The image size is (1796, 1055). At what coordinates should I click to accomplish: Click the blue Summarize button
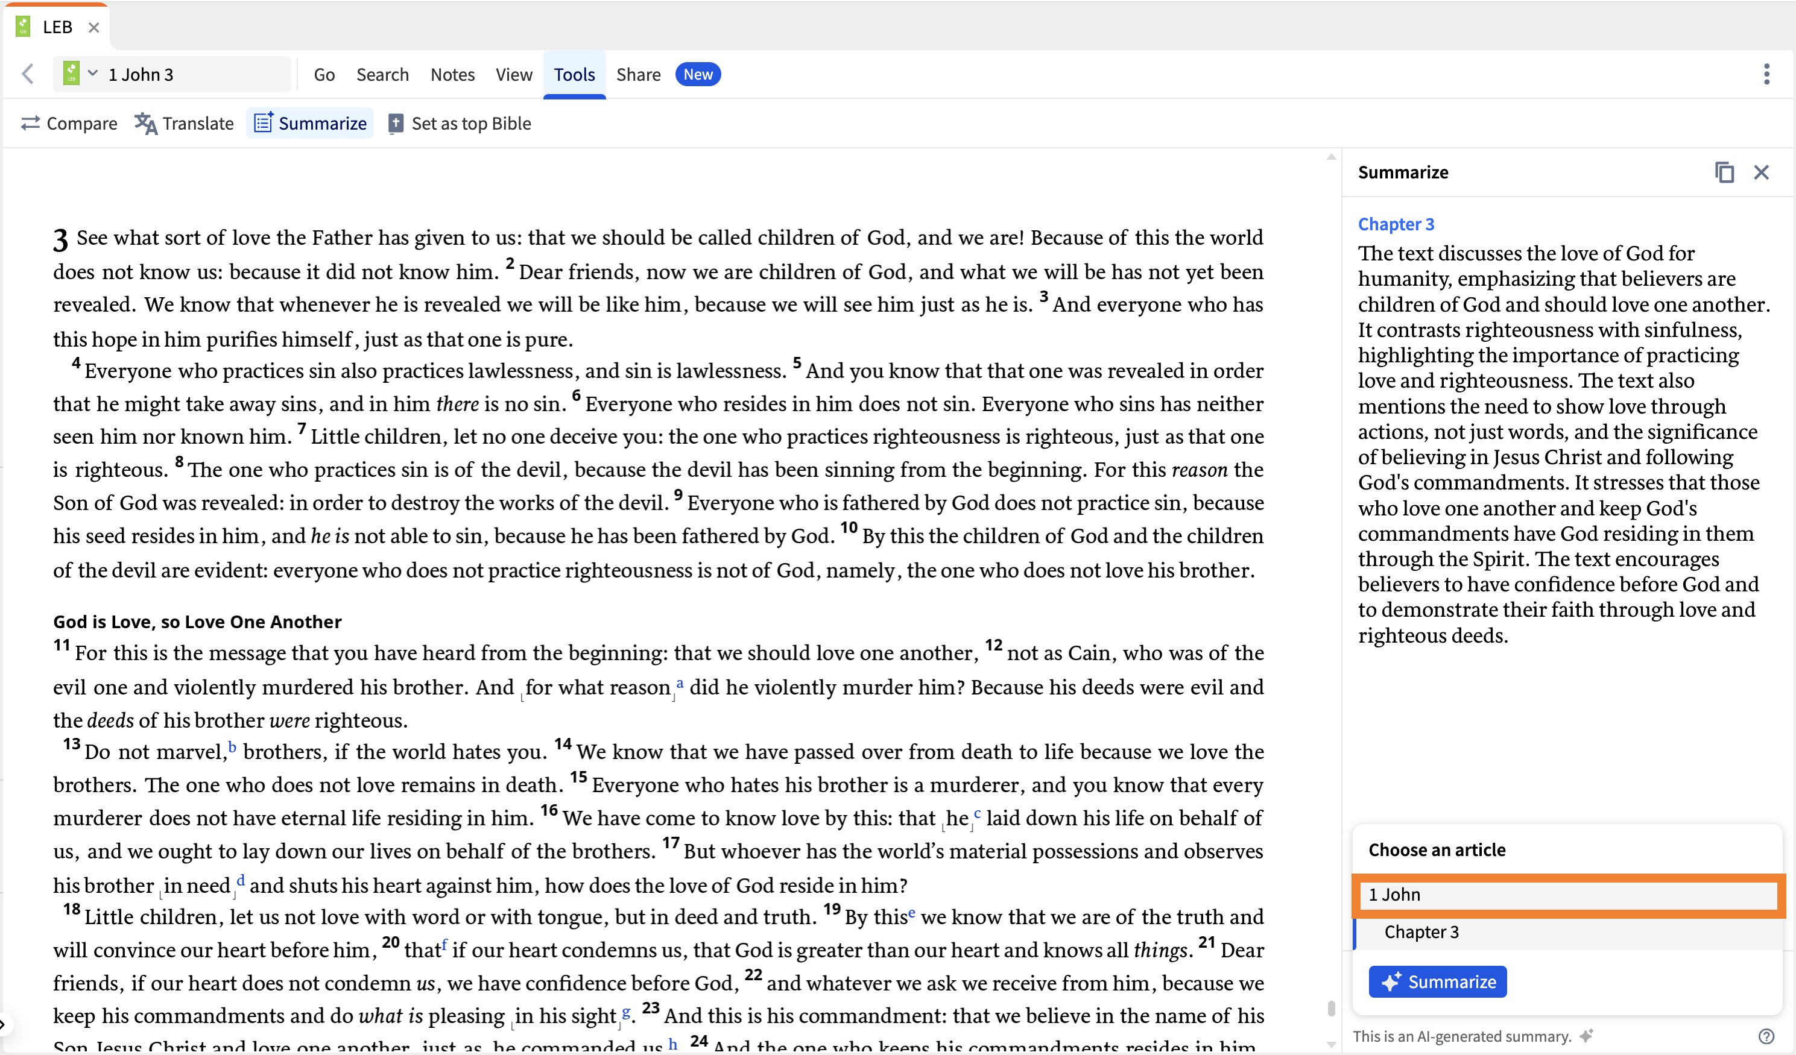click(x=1438, y=981)
